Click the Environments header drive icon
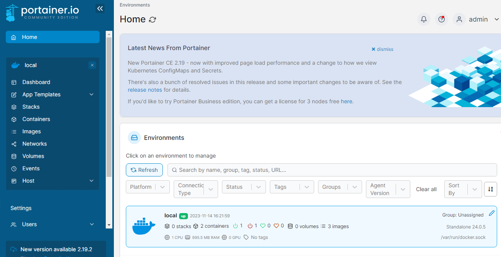This screenshot has width=501, height=257. (x=134, y=138)
